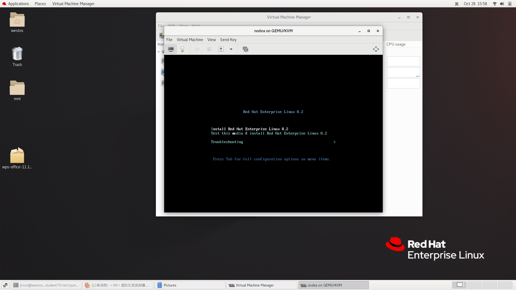This screenshot has height=290, width=516.
Task: Select Troubleshooting boot entry
Action: coord(227,142)
